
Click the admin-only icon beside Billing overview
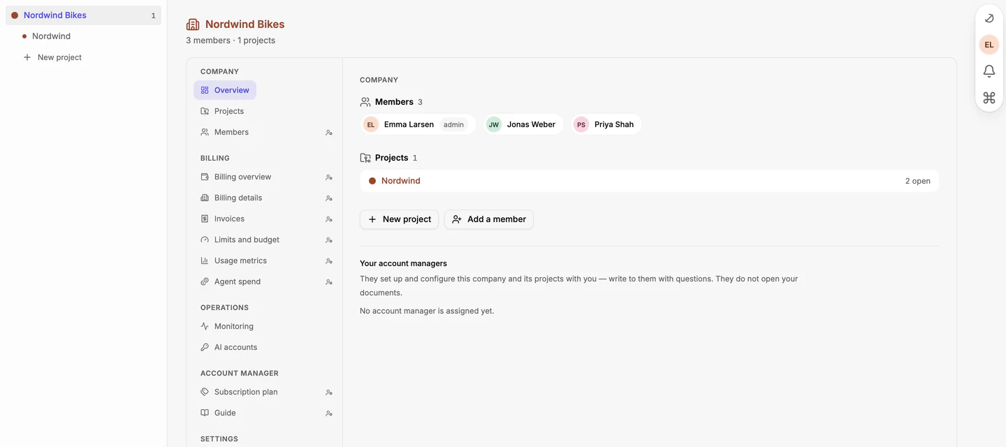(x=329, y=177)
